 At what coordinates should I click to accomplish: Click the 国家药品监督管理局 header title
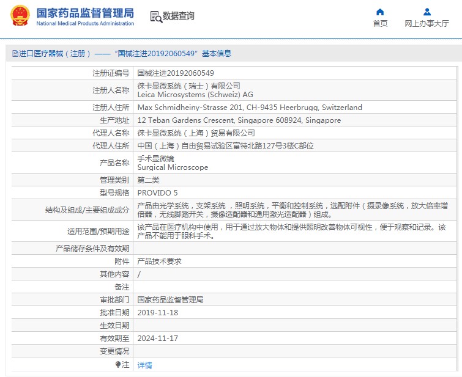tap(85, 13)
